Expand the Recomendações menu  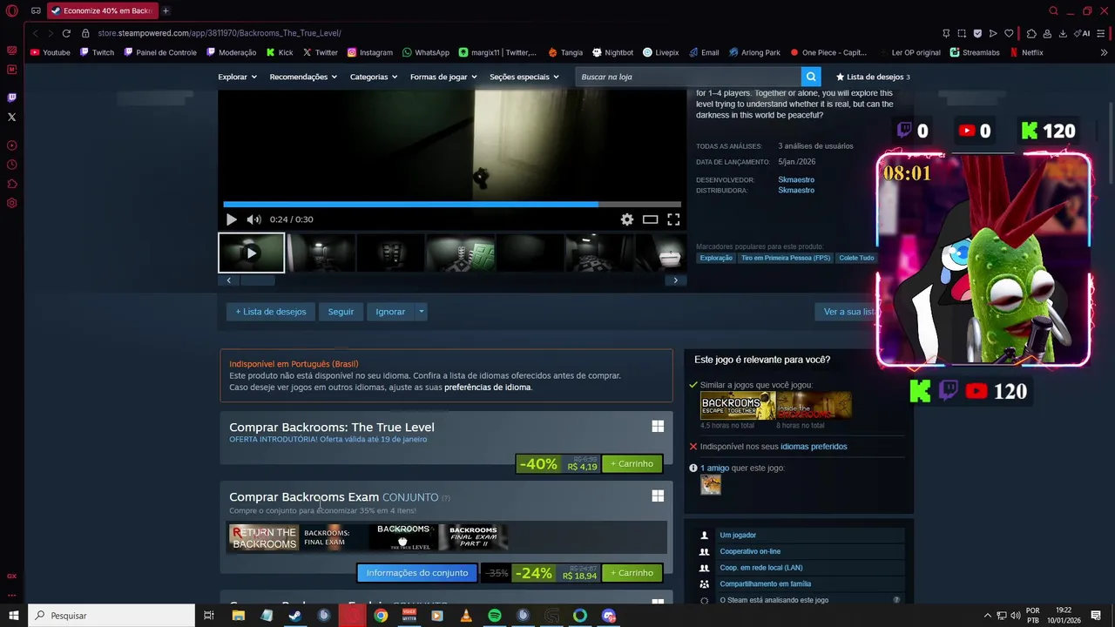click(303, 77)
